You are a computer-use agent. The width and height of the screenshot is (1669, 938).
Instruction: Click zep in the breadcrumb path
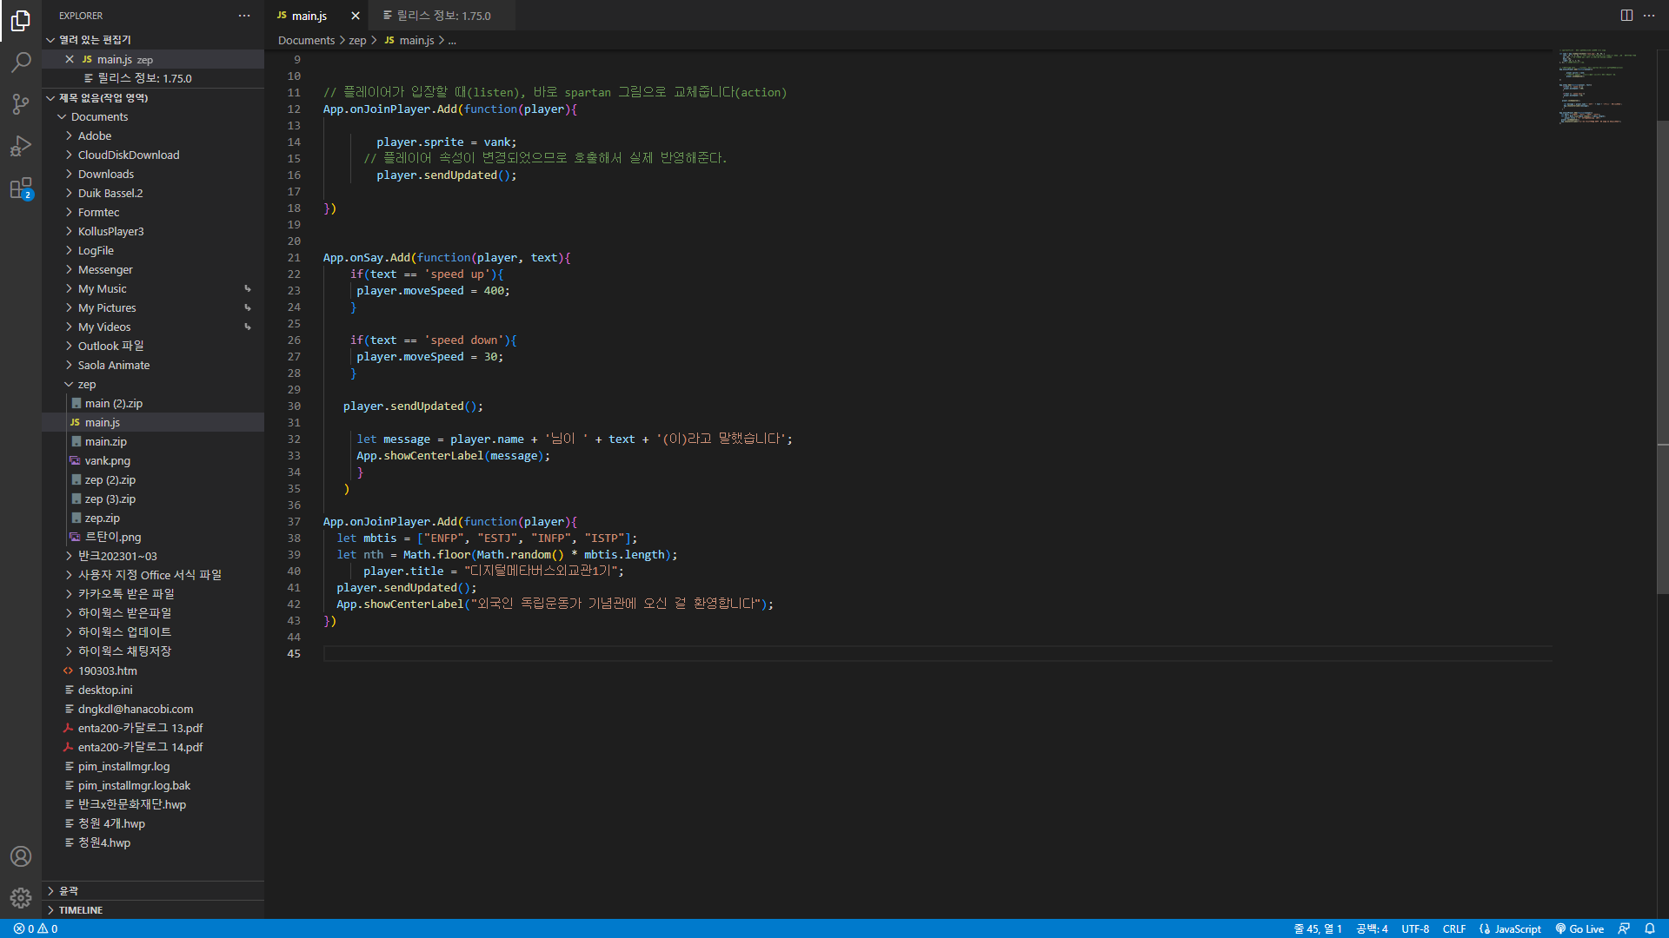tap(357, 41)
